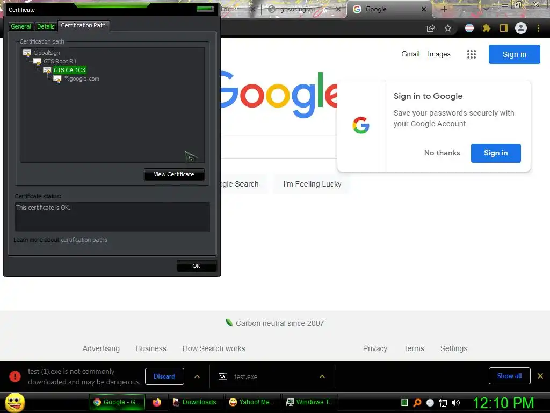The width and height of the screenshot is (550, 413).
Task: Open the Terms footer link
Action: click(x=414, y=348)
